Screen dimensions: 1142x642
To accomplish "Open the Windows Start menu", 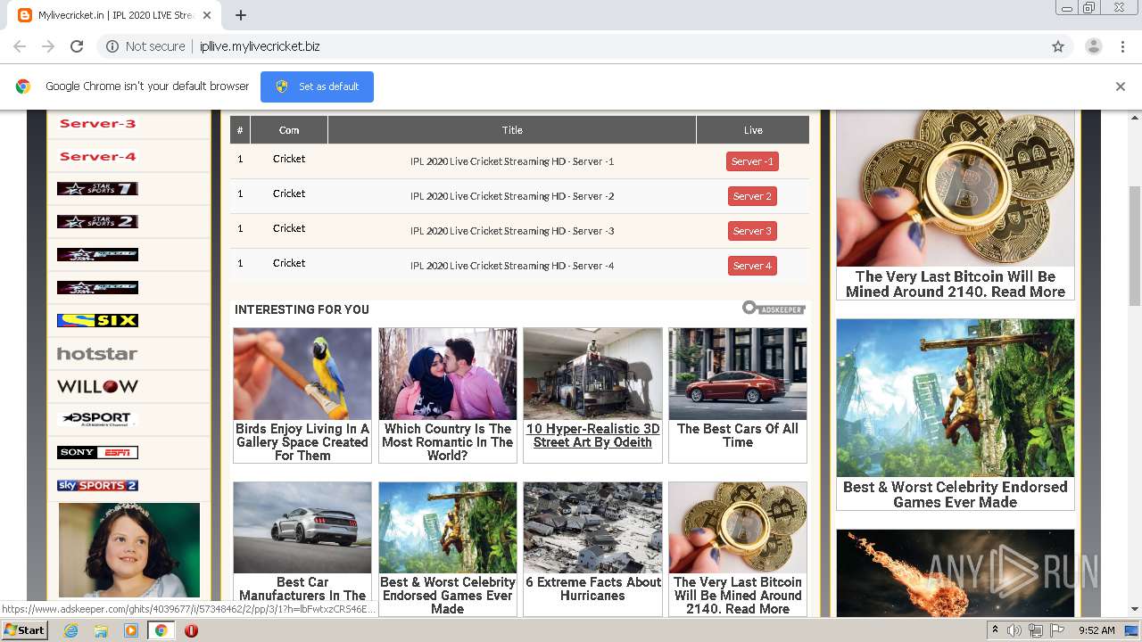I will 25,630.
